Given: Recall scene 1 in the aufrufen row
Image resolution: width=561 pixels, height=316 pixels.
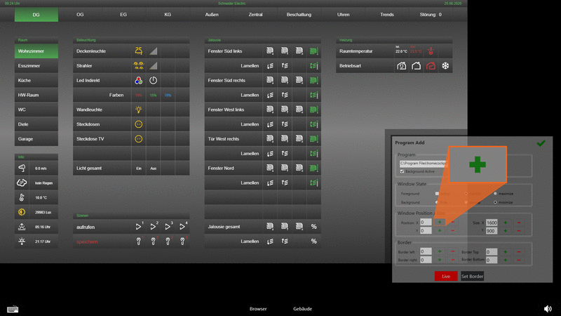Looking at the screenshot, I should (x=138, y=227).
